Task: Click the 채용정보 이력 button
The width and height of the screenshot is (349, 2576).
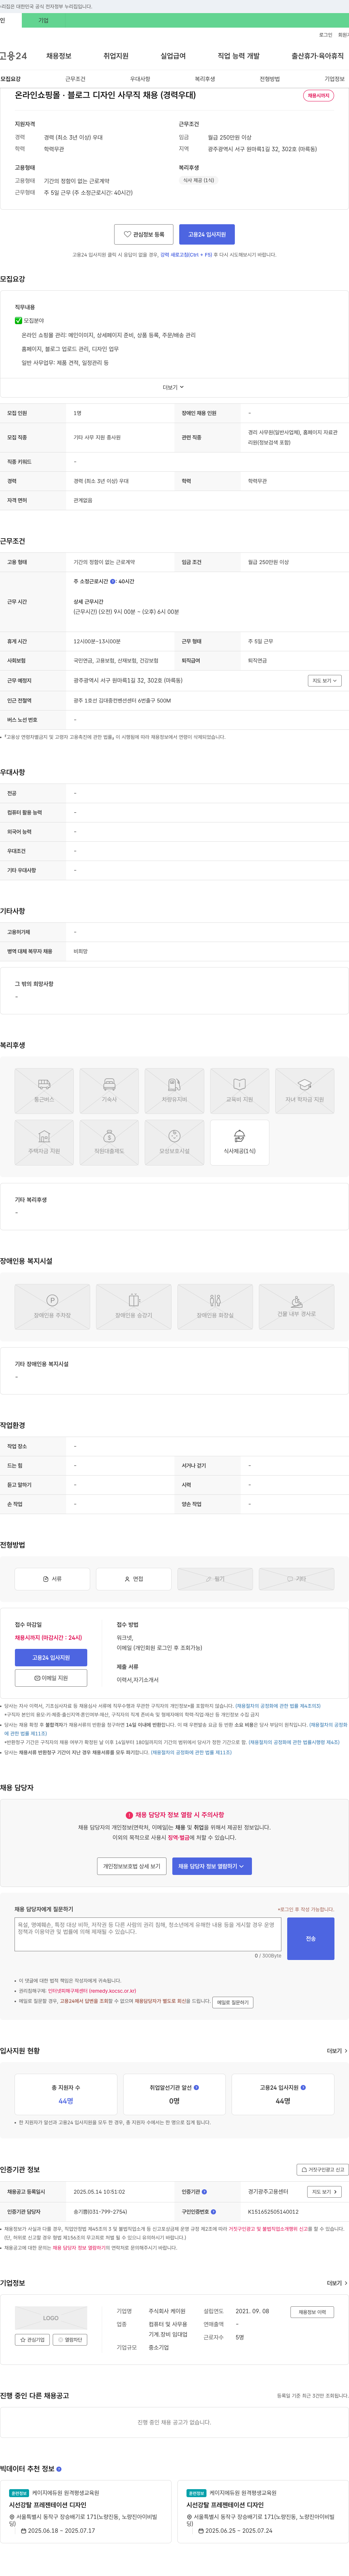Action: pyautogui.click(x=312, y=2312)
